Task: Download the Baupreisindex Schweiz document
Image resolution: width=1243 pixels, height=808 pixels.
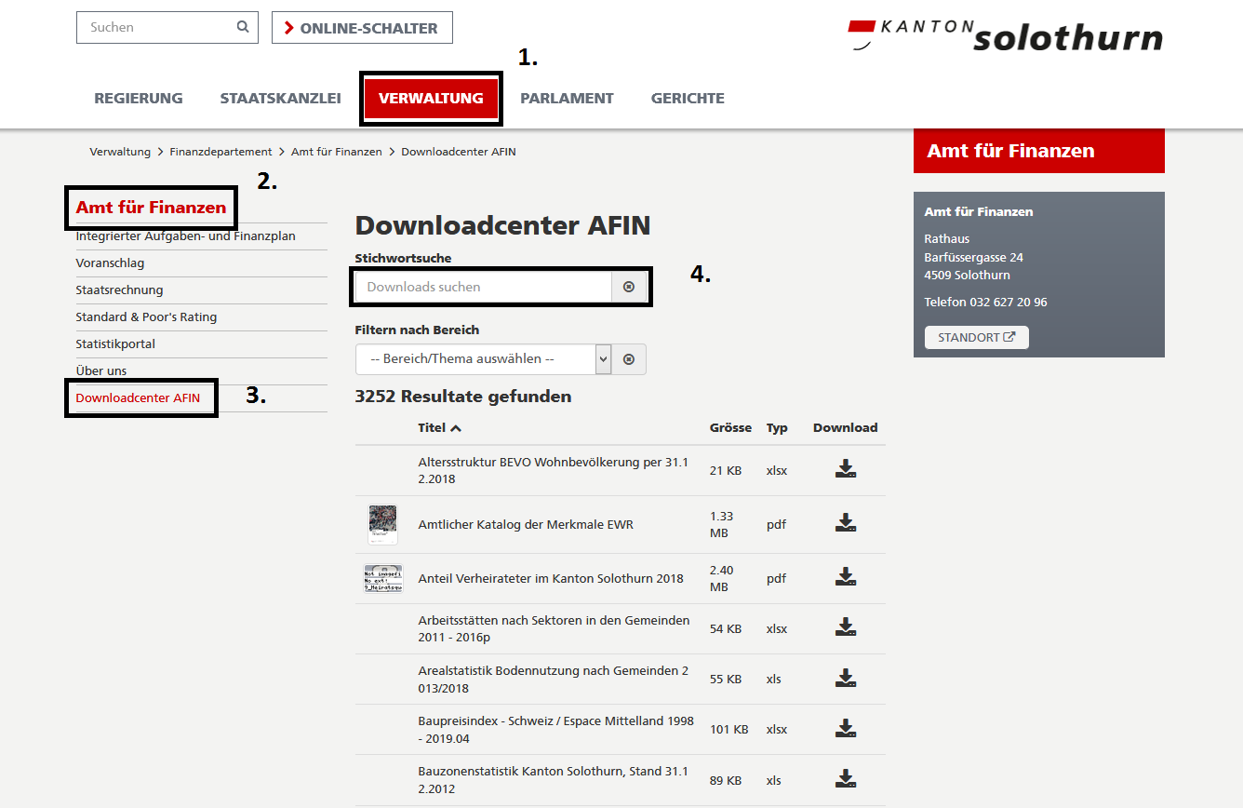Action: pyautogui.click(x=845, y=727)
